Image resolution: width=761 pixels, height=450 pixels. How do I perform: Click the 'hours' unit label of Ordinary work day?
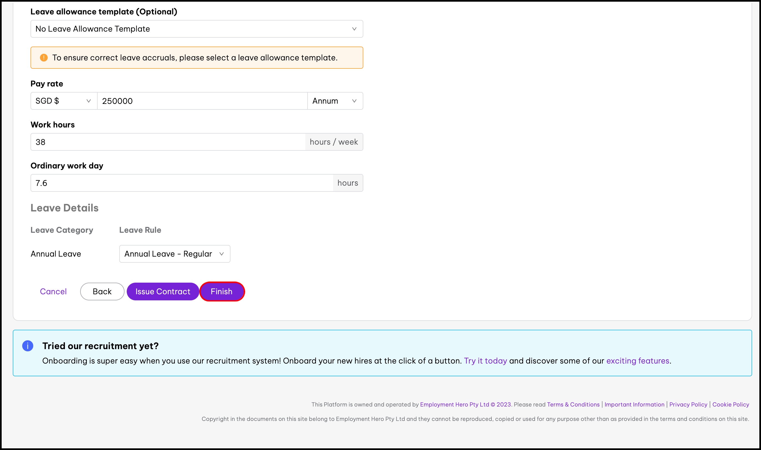(348, 183)
